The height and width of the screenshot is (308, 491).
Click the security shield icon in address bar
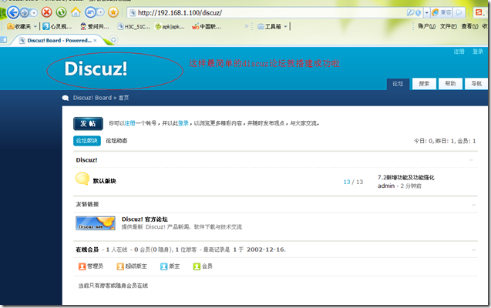(419, 13)
